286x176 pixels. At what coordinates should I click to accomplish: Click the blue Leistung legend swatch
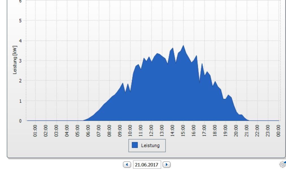pos(135,145)
